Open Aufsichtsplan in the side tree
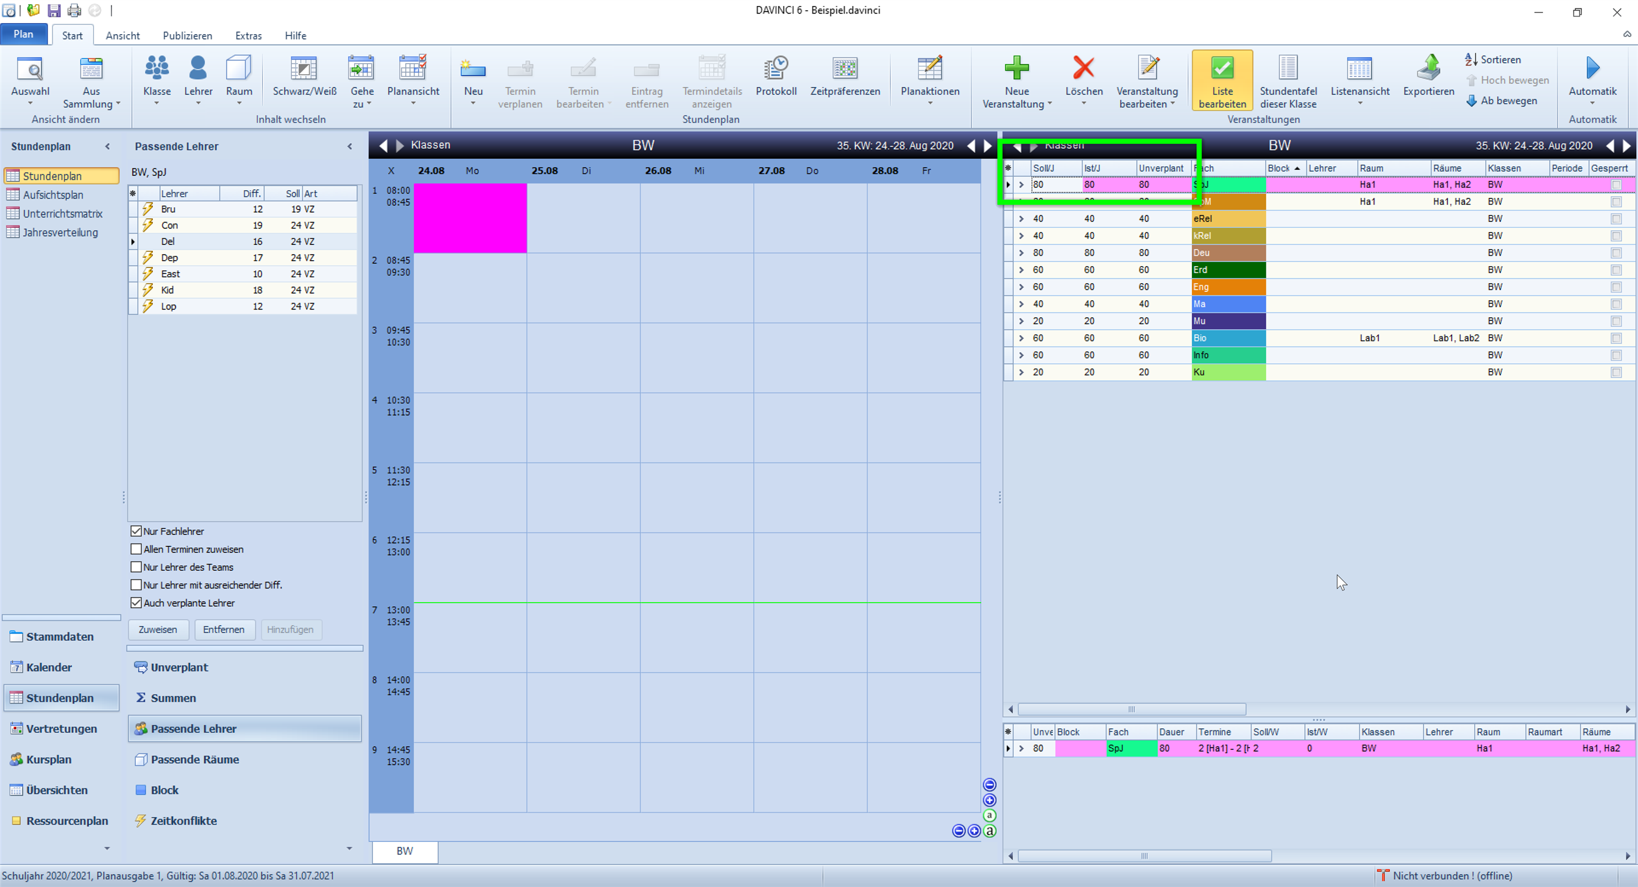The height and width of the screenshot is (887, 1638). [53, 195]
